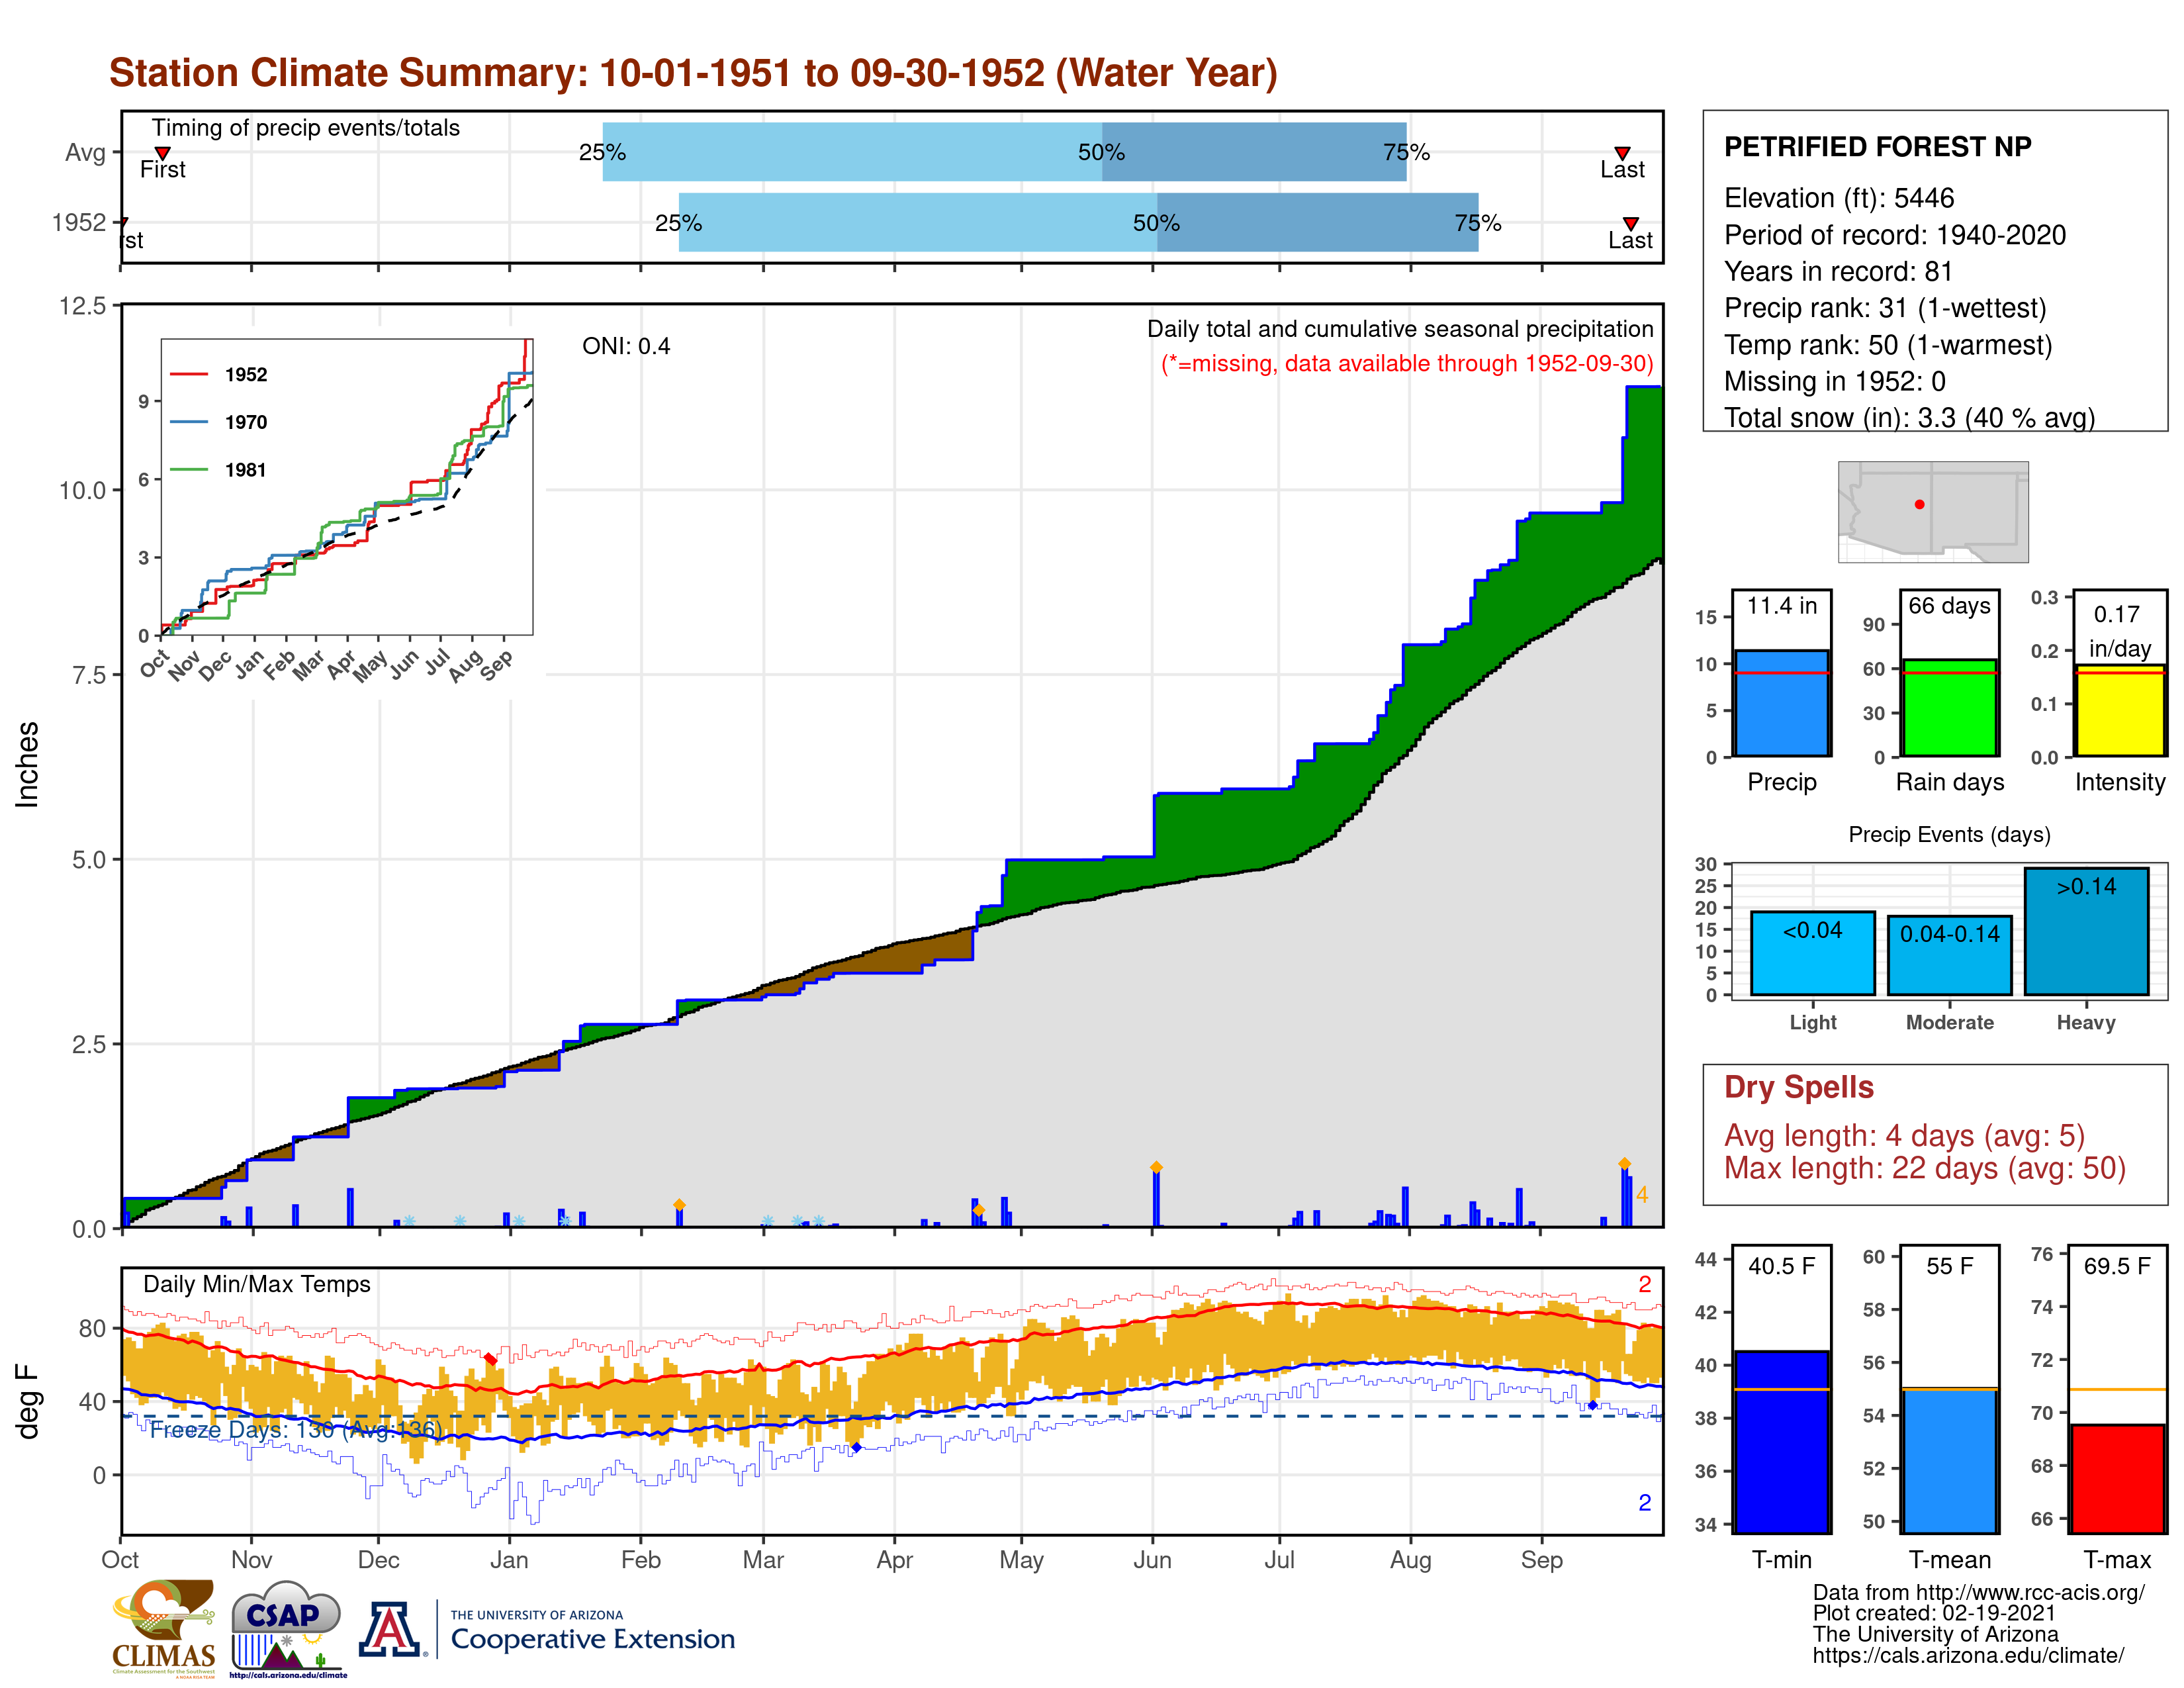2184x1688 pixels.
Task: Click 'Period of record: 1940-2020' text
Action: click(x=1894, y=235)
